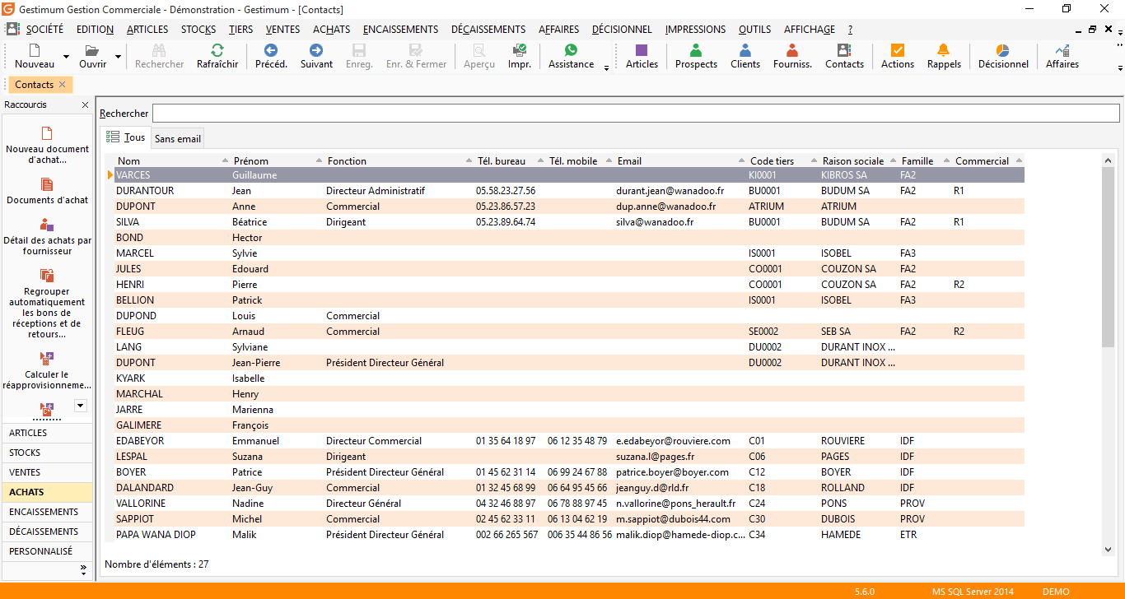Viewport: 1125px width, 599px height.
Task: Open the DÉCAISSEMENTS sidebar section
Action: coord(47,532)
